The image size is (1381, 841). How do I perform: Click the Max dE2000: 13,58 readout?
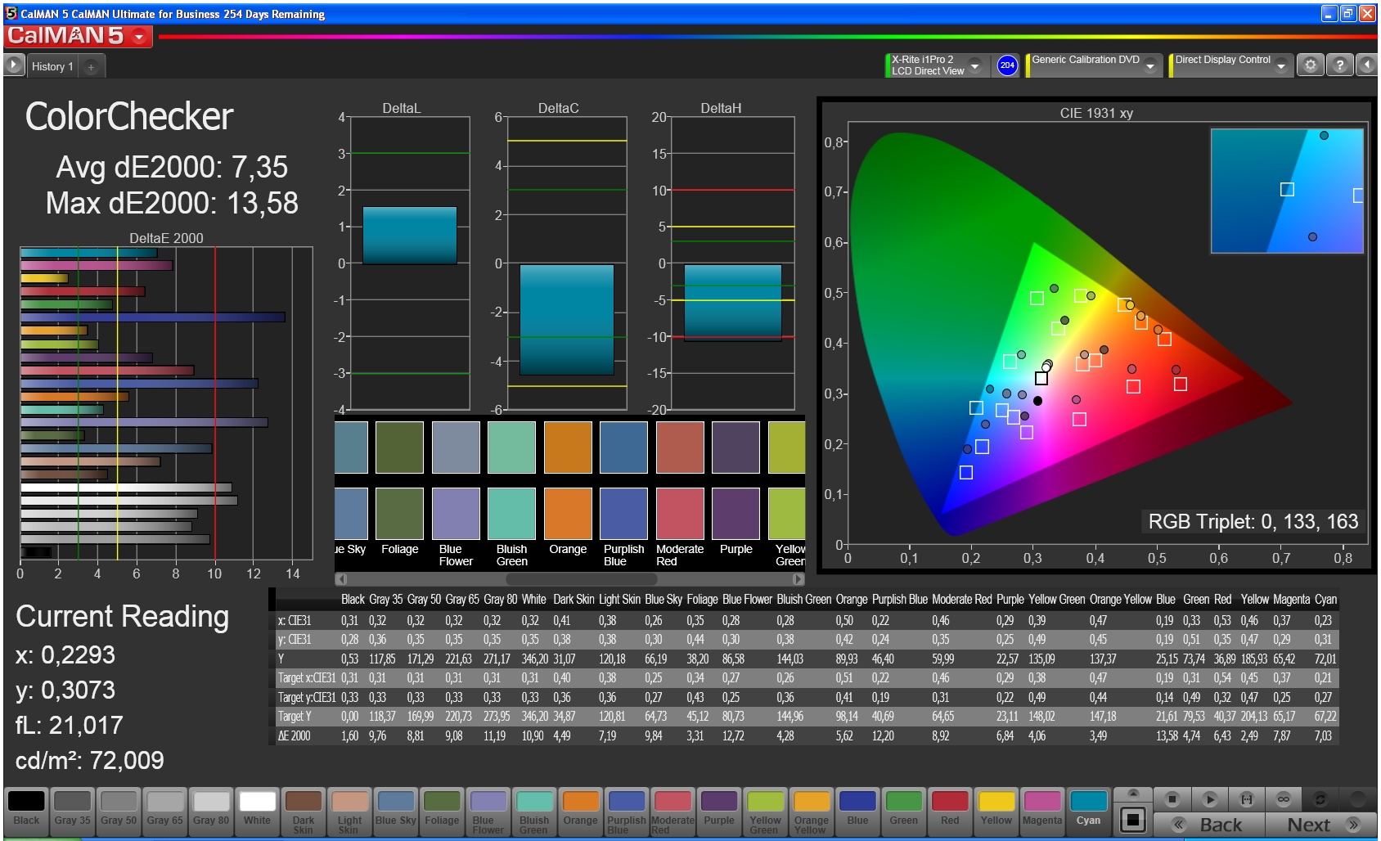coord(172,203)
